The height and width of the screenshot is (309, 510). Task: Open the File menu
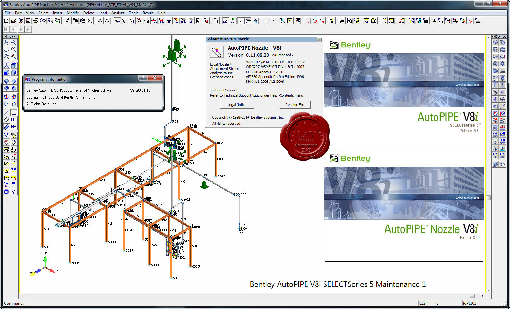coord(8,13)
